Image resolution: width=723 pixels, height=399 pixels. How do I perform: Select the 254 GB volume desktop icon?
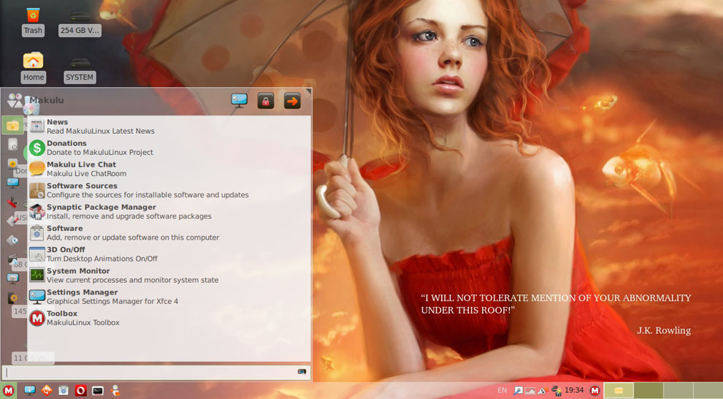pos(80,23)
